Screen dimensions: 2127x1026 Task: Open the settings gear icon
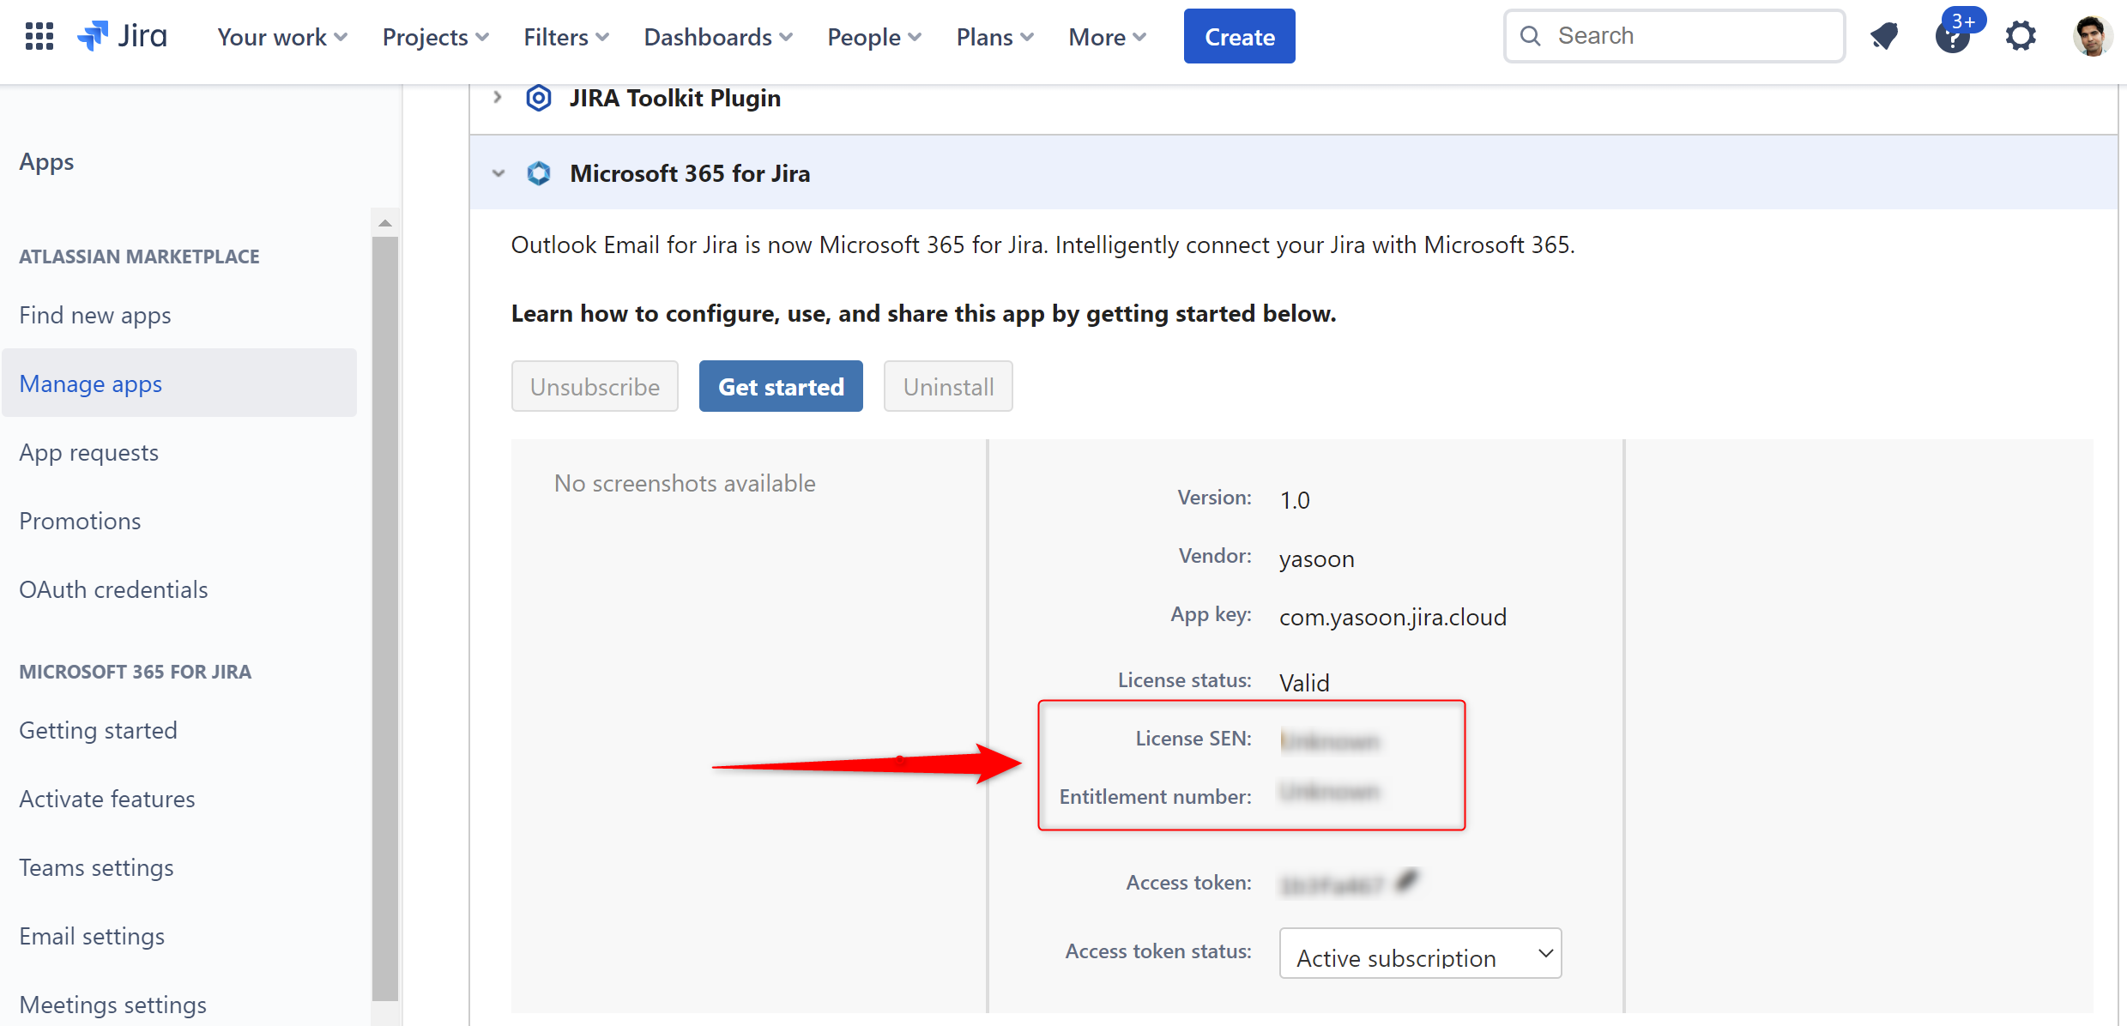pyautogui.click(x=2021, y=36)
